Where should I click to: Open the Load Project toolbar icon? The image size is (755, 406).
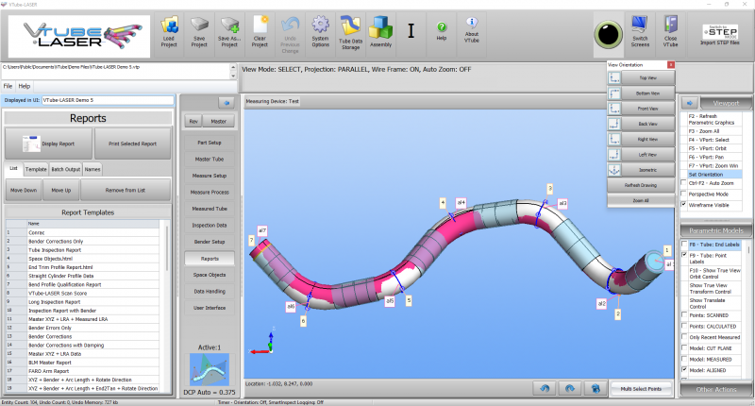pyautogui.click(x=169, y=25)
